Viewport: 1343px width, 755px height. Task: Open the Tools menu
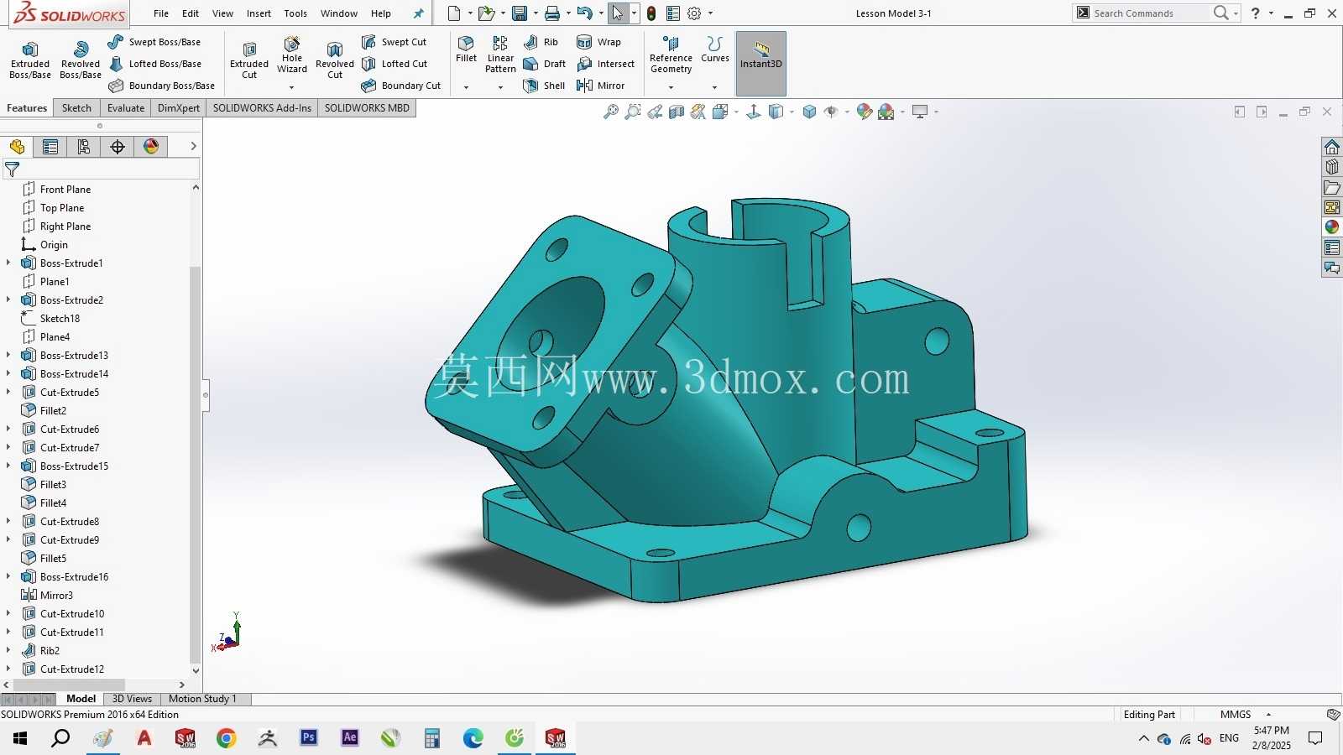coord(295,13)
